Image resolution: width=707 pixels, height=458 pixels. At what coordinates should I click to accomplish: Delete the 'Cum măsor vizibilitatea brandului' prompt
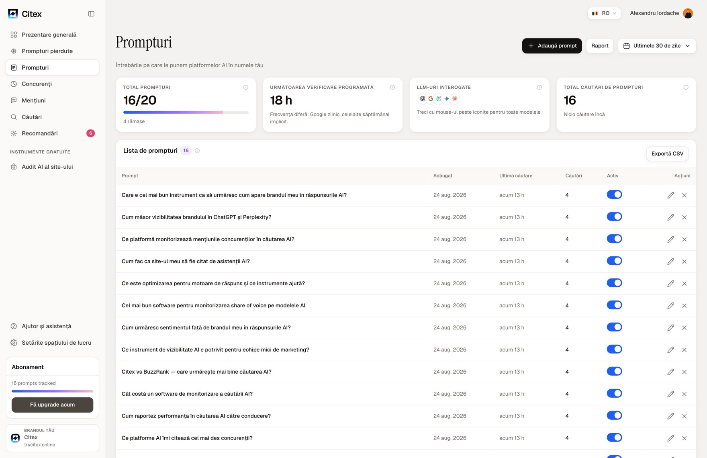685,217
